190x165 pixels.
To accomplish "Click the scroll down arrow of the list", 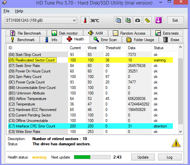I will 180,132.
